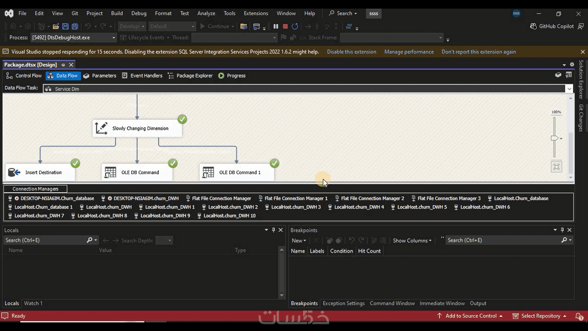Viewport: 588px width, 331px height.
Task: Click the SSIS Toolbox icon in the designer toolbar
Action: (x=569, y=75)
